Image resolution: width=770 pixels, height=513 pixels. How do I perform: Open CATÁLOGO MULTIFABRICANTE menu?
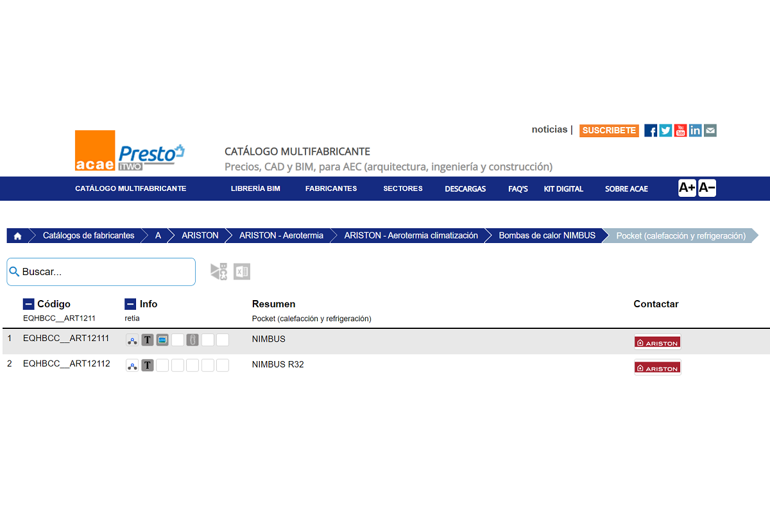tap(131, 189)
